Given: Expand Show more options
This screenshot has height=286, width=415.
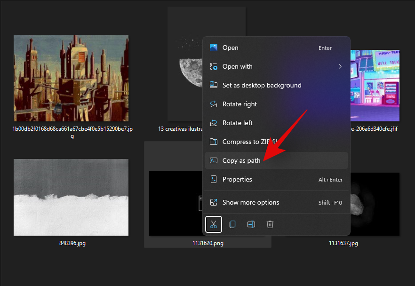Looking at the screenshot, I should click(x=250, y=202).
